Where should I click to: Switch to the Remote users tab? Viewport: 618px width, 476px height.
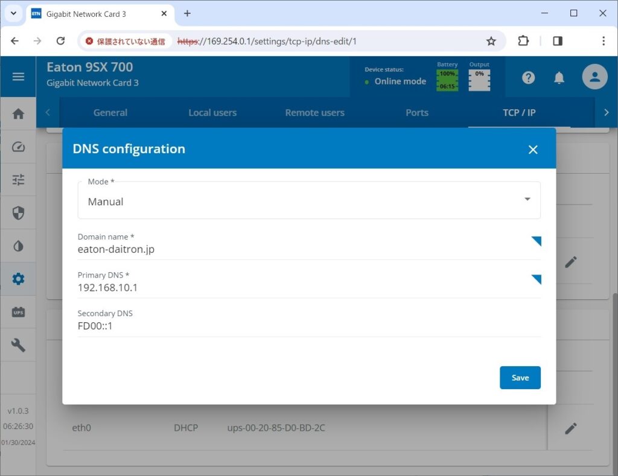click(x=314, y=113)
